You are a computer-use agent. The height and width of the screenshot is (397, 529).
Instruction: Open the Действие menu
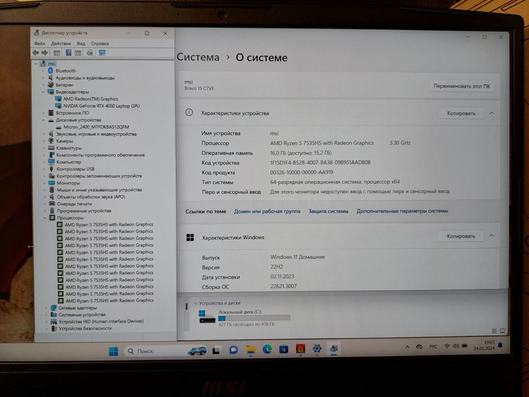tap(61, 43)
